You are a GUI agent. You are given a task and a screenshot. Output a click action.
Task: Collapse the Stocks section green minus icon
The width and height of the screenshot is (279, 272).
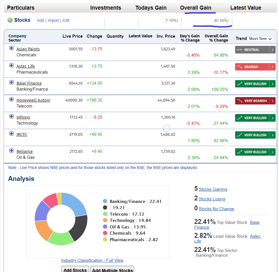(x=10, y=20)
